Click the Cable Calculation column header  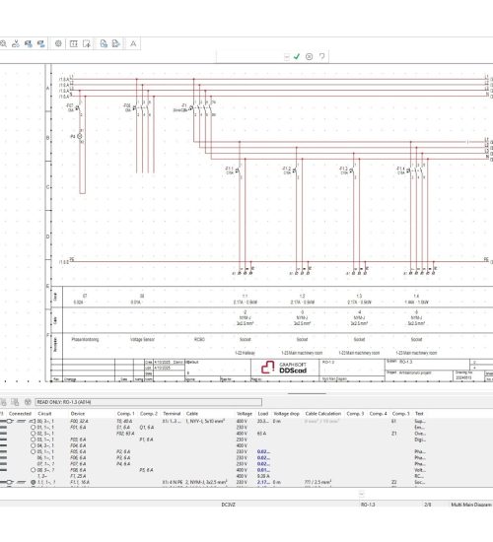pyautogui.click(x=323, y=414)
